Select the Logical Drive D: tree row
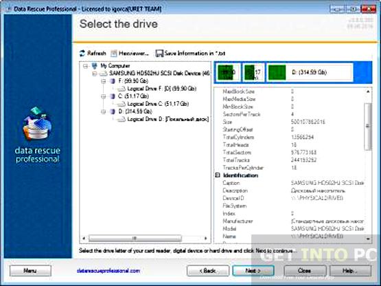The width and height of the screenshot is (381, 286). 168,119
